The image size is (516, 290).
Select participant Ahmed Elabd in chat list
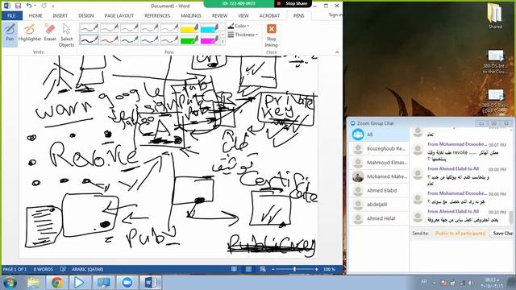pyautogui.click(x=379, y=190)
